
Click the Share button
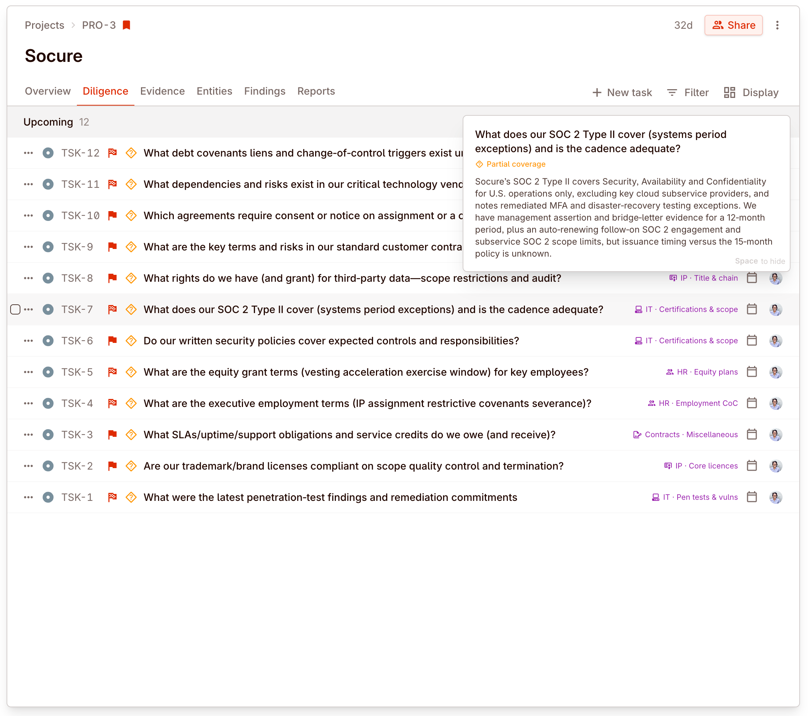click(734, 25)
